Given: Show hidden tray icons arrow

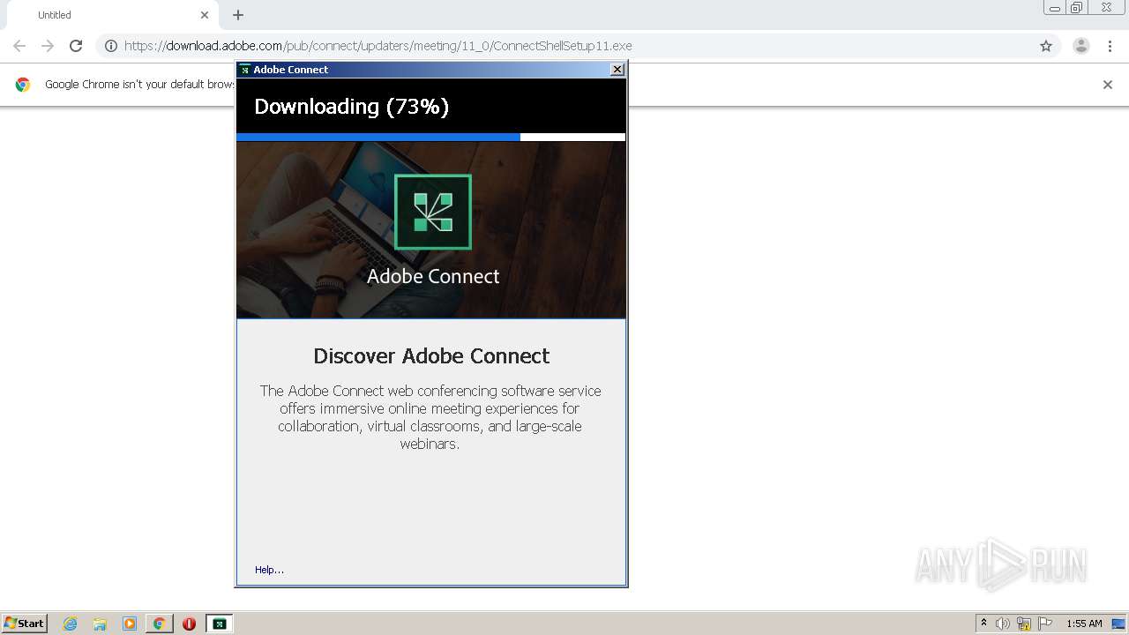Looking at the screenshot, I should click(984, 624).
